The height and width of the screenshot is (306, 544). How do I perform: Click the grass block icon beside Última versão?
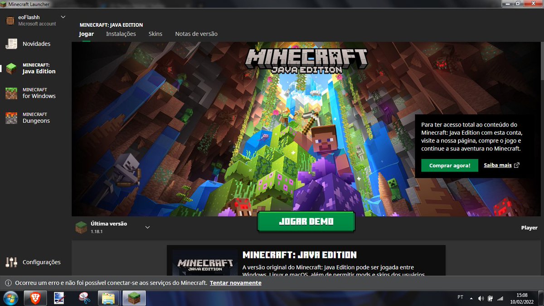point(81,227)
